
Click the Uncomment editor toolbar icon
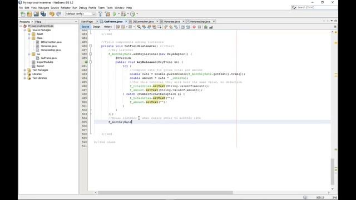tap(211, 27)
